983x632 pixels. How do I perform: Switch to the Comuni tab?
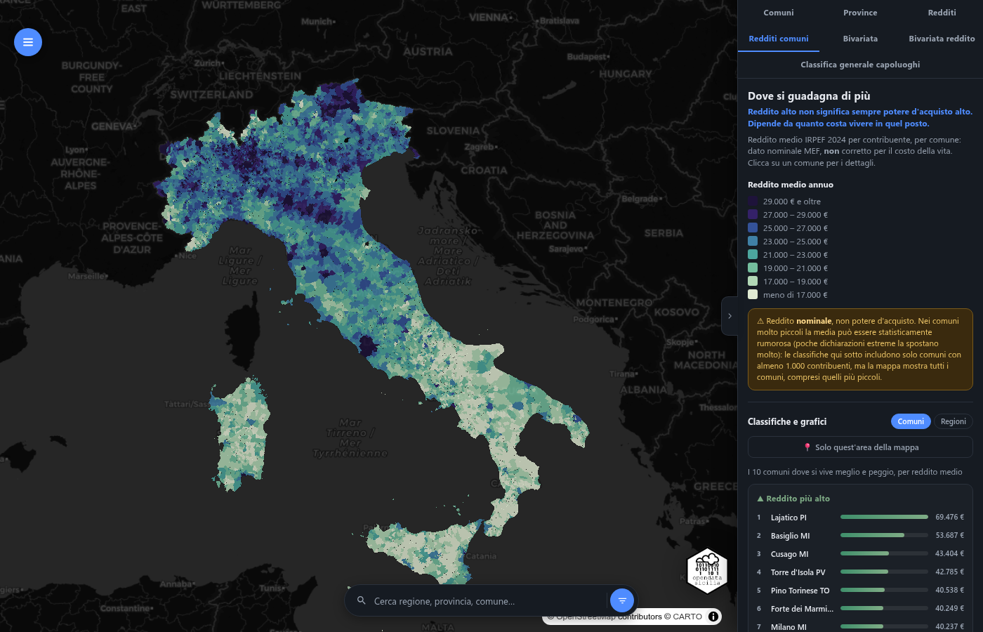click(x=779, y=13)
